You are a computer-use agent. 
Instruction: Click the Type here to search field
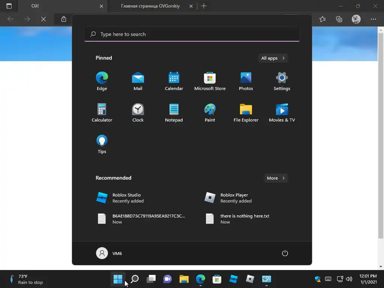coord(192,34)
